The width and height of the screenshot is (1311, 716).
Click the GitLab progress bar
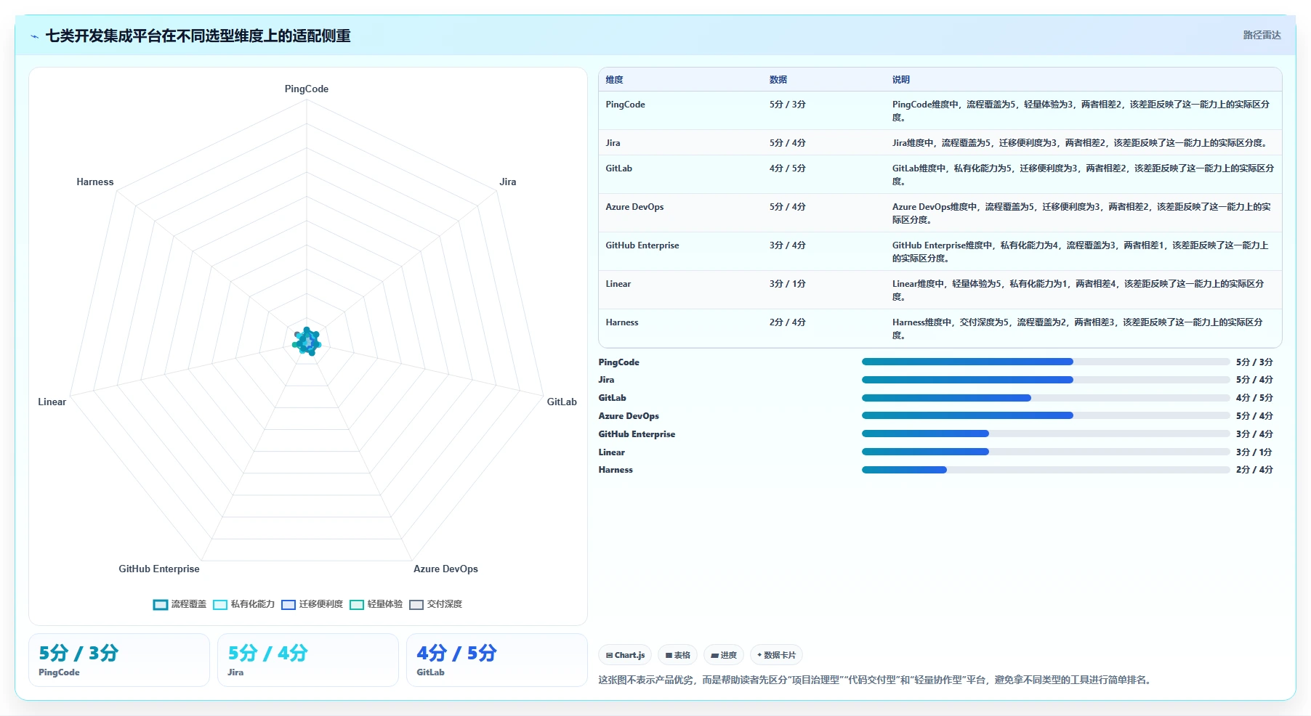pyautogui.click(x=1046, y=398)
